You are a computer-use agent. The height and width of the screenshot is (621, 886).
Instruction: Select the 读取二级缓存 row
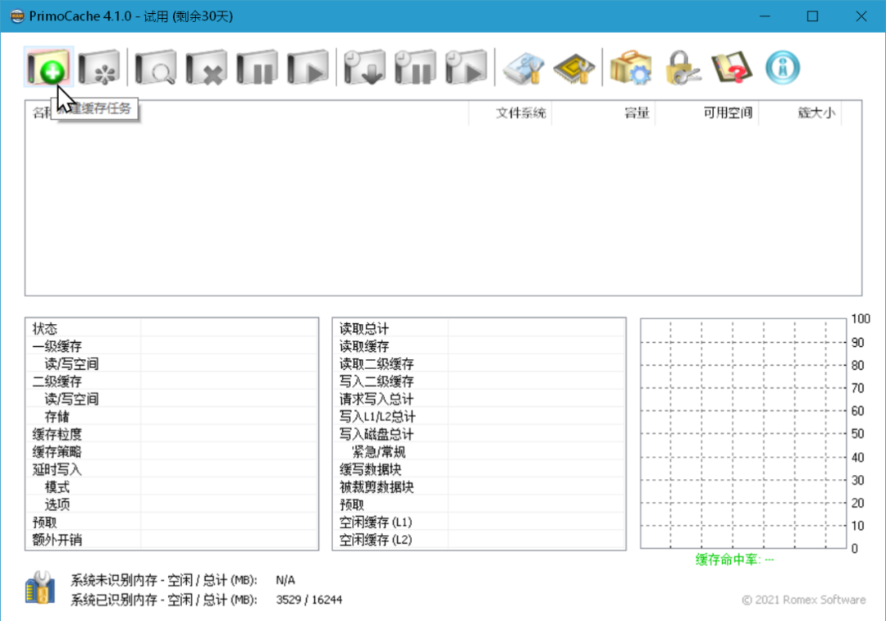click(x=479, y=363)
